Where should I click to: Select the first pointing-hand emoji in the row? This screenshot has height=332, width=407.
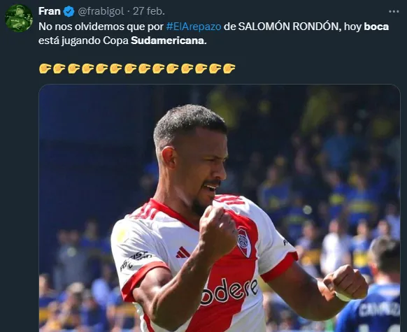45,68
